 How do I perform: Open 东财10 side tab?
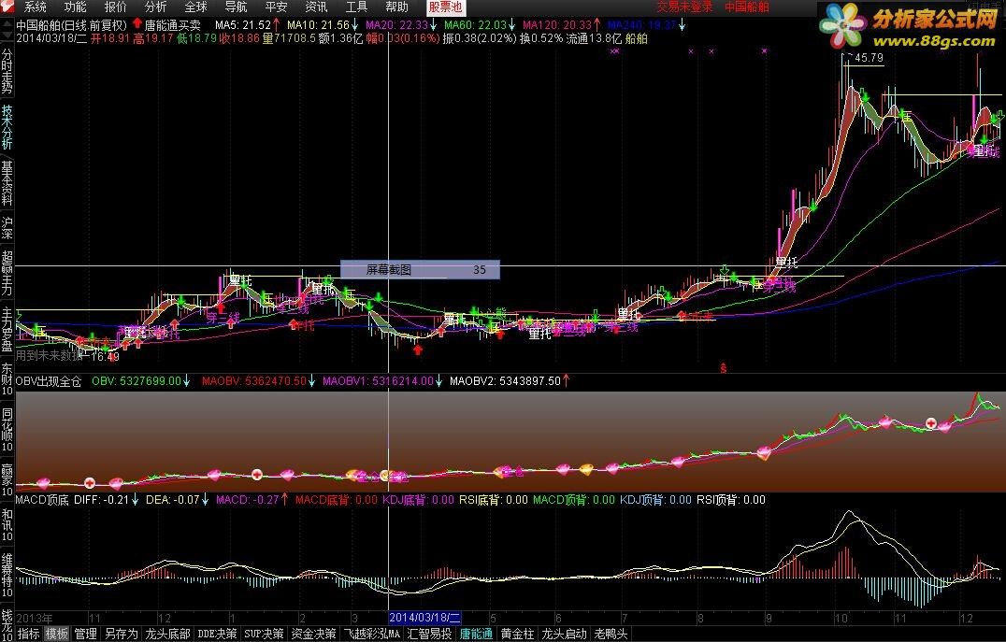[7, 378]
